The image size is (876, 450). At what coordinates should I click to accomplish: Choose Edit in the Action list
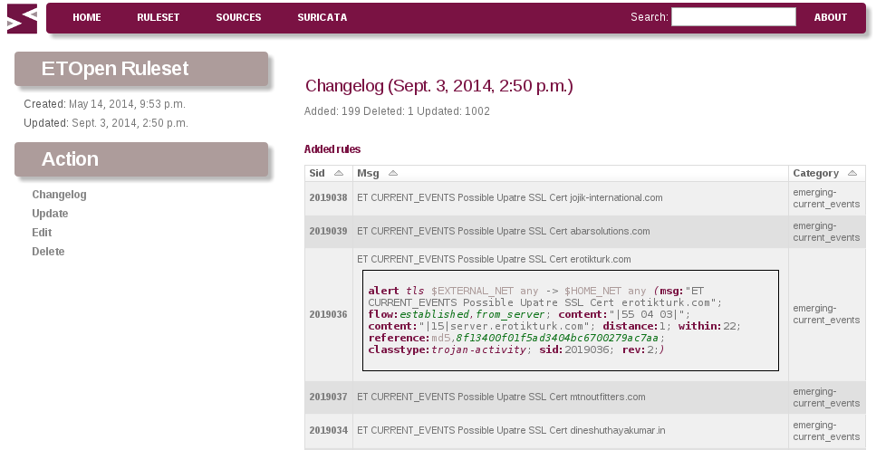42,233
